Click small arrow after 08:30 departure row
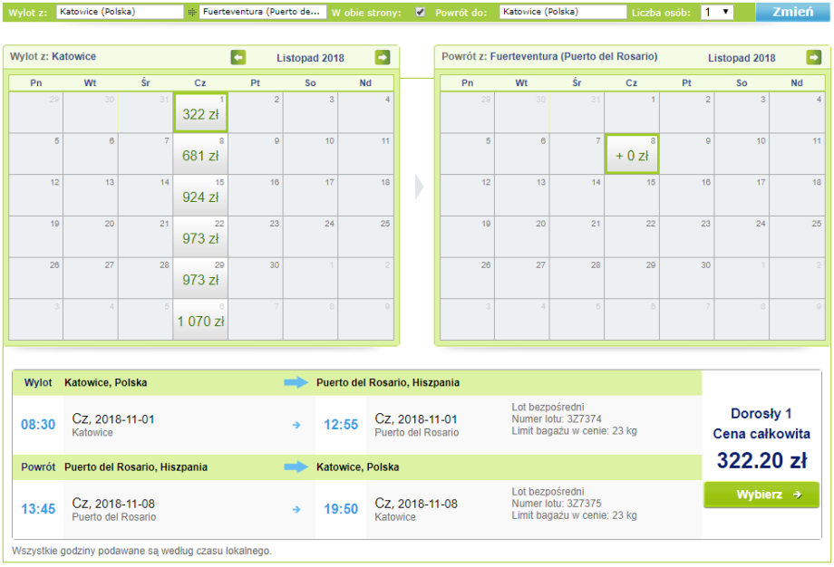834x567 pixels. [x=296, y=424]
